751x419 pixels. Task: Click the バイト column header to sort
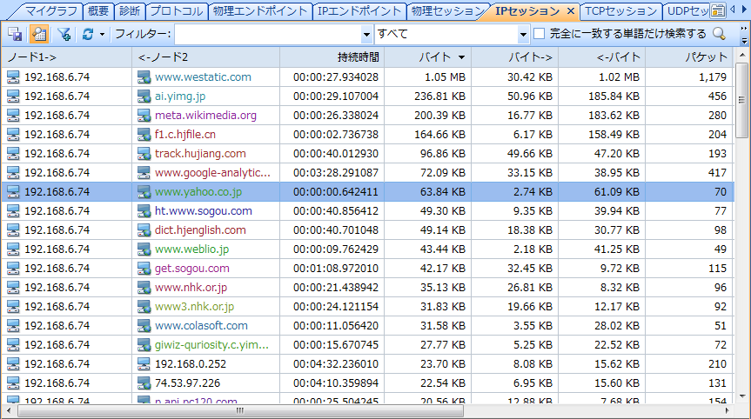point(439,57)
